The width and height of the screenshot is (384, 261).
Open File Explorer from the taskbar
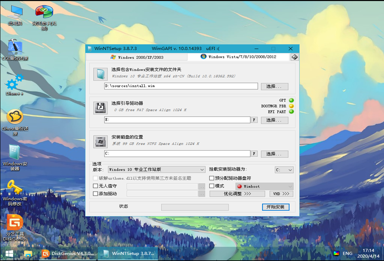[28, 254]
